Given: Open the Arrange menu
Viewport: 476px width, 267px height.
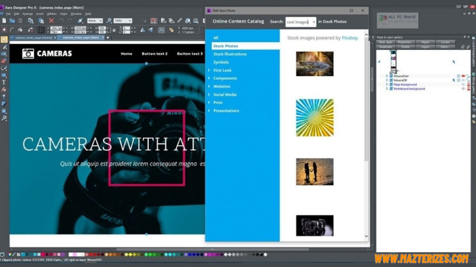Looking at the screenshot, I should pyautogui.click(x=27, y=14).
